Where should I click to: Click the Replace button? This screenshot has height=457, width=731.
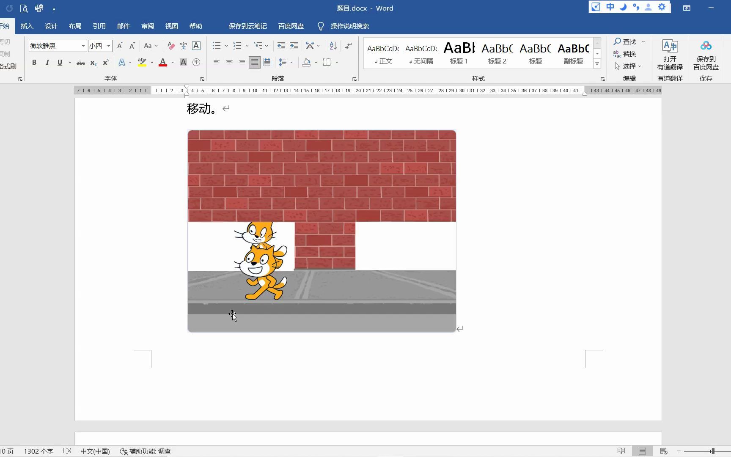pyautogui.click(x=625, y=54)
